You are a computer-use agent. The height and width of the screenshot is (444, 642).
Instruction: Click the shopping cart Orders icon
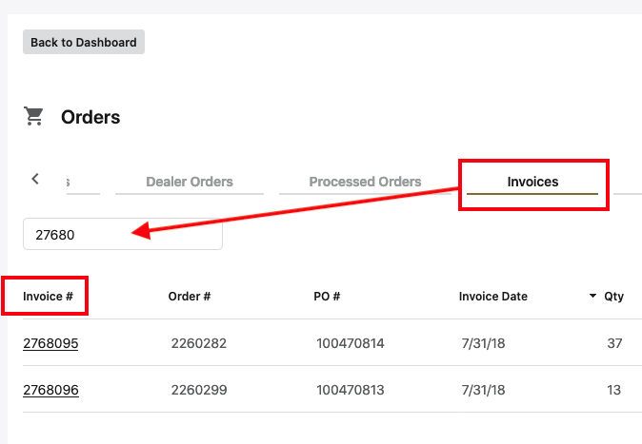tap(34, 117)
